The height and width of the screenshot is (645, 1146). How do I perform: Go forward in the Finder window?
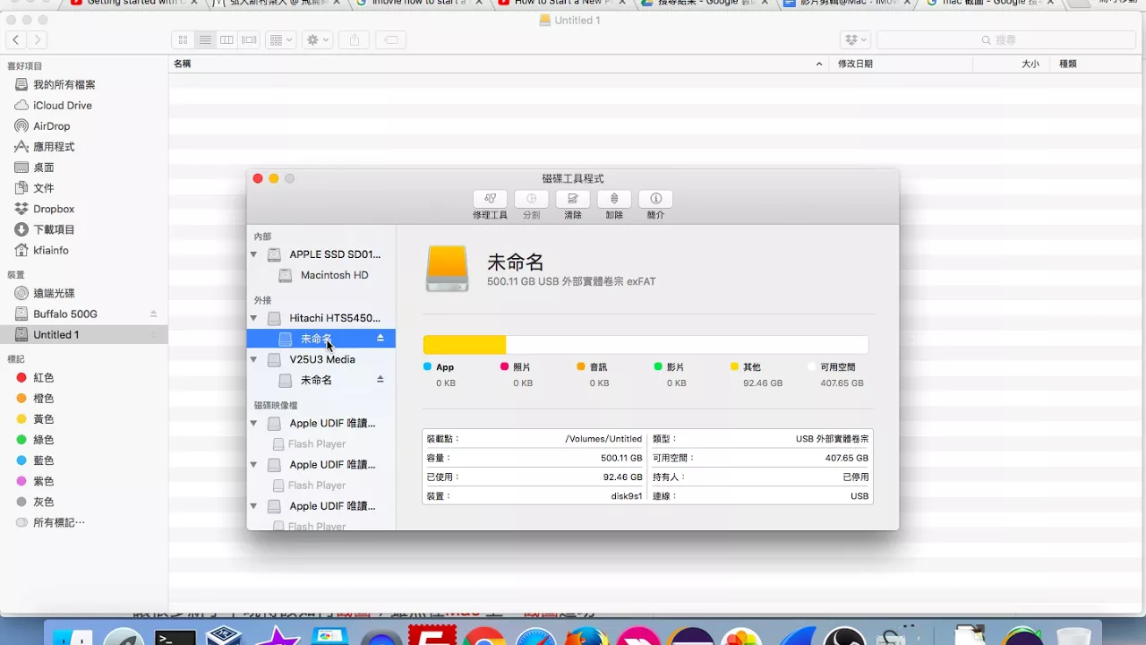coord(38,39)
